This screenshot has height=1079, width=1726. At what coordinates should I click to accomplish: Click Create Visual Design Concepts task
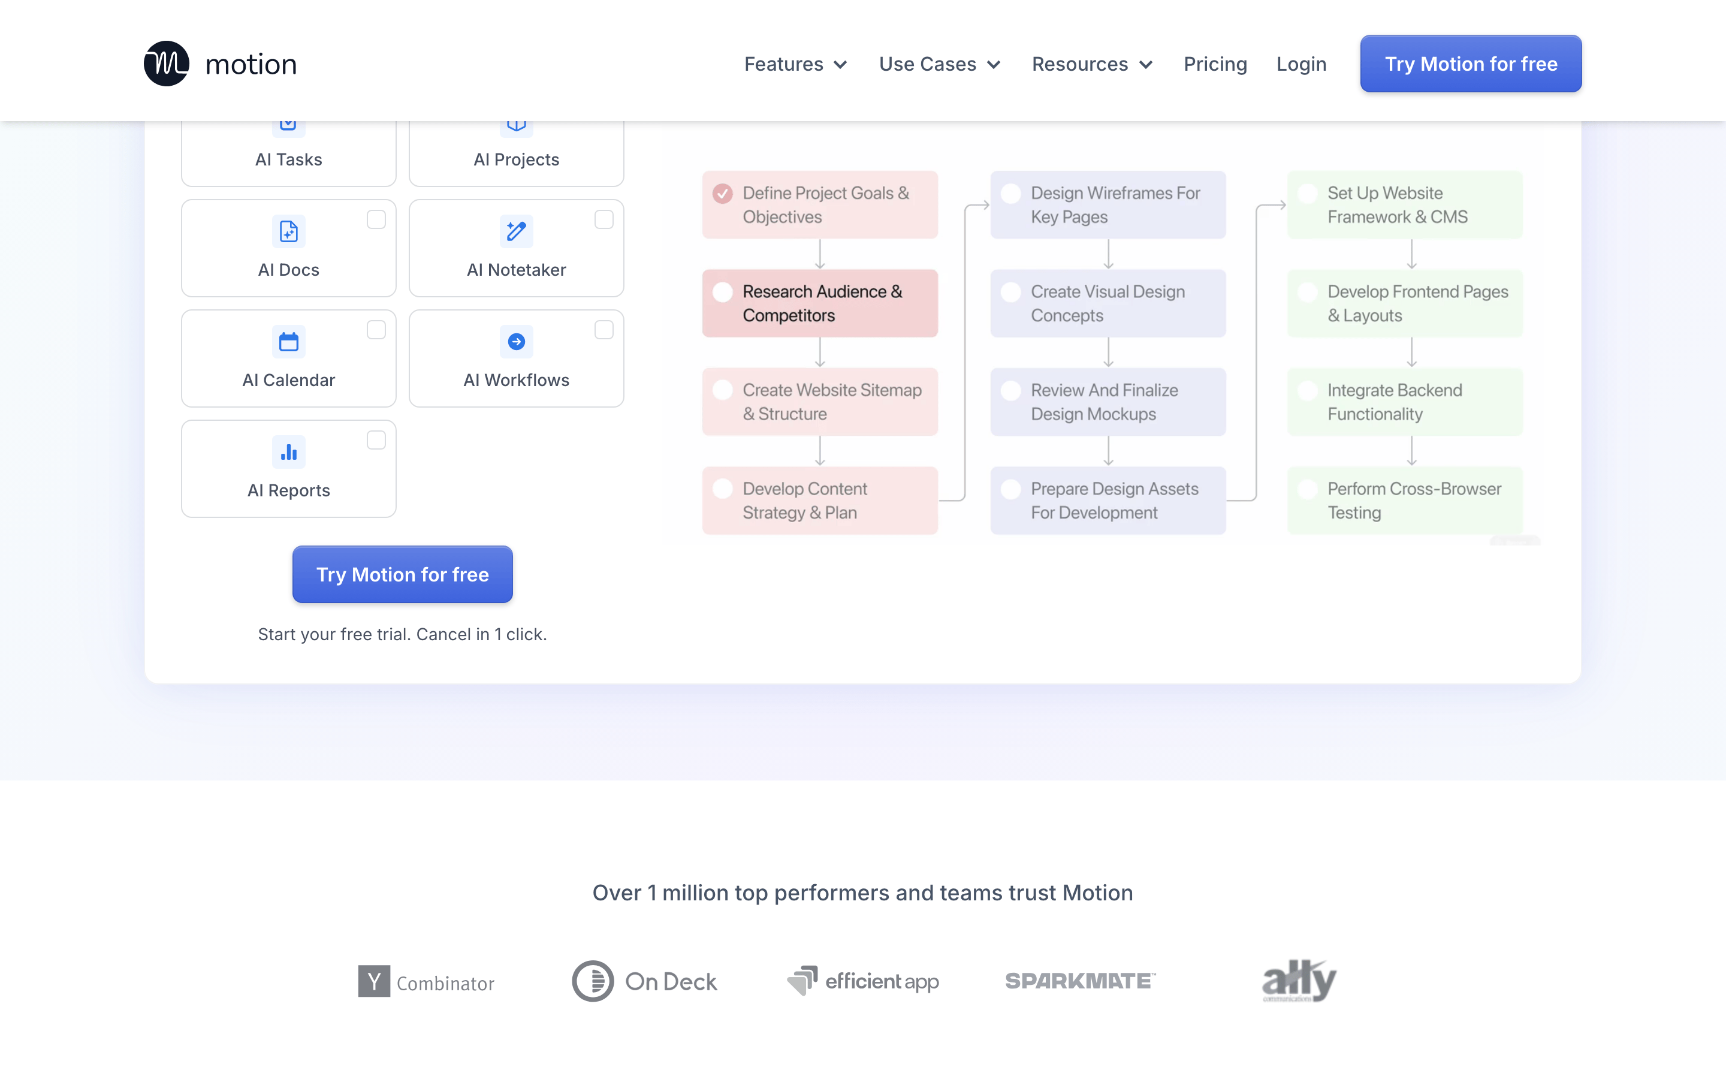click(x=1108, y=303)
